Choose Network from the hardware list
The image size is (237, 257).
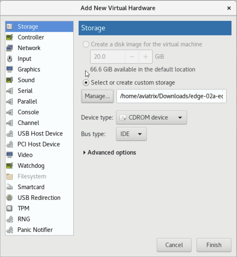pos(39,48)
